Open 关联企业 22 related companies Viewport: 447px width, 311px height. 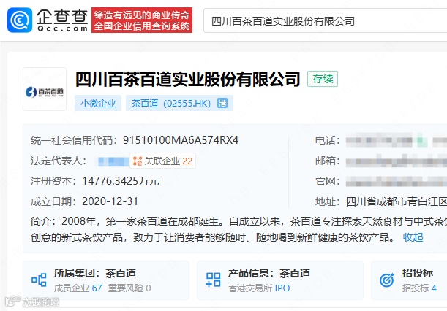pos(162,161)
